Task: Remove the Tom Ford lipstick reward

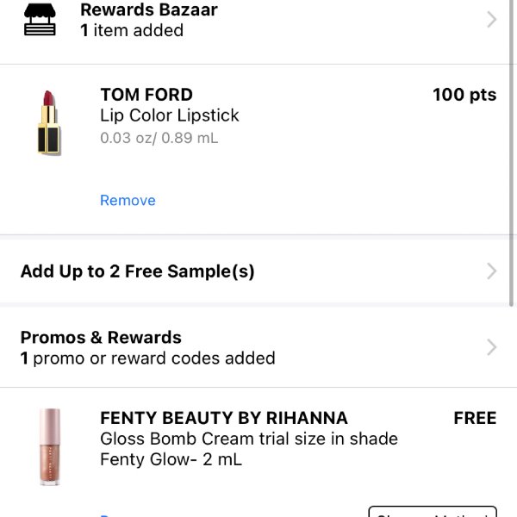Action: click(x=128, y=200)
